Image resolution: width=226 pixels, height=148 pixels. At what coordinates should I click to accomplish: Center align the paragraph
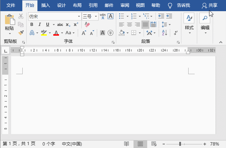pyautogui.click(x=130, y=24)
